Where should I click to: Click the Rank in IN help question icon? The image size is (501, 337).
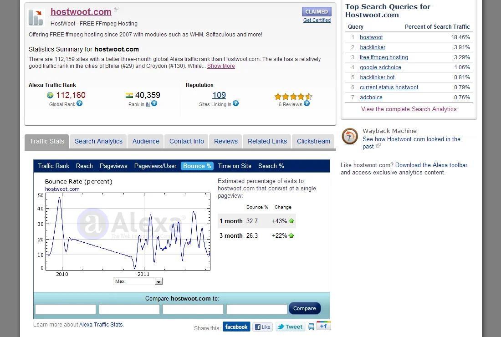[x=154, y=103]
